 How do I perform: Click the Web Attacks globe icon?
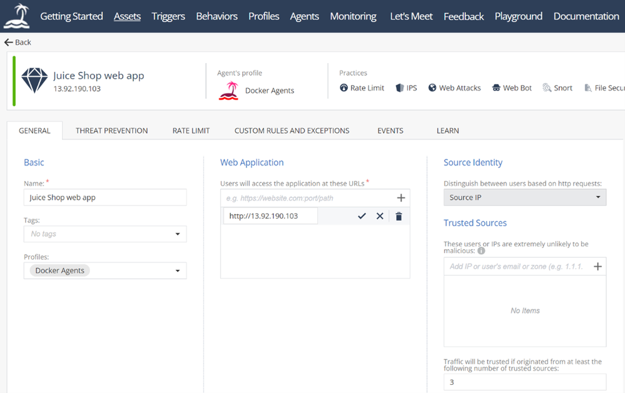pyautogui.click(x=432, y=88)
